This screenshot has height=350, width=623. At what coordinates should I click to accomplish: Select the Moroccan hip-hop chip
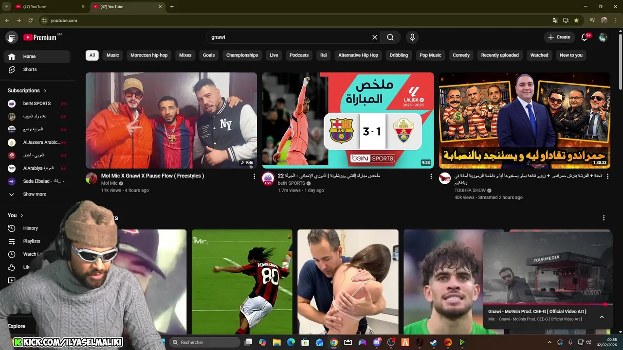click(149, 55)
